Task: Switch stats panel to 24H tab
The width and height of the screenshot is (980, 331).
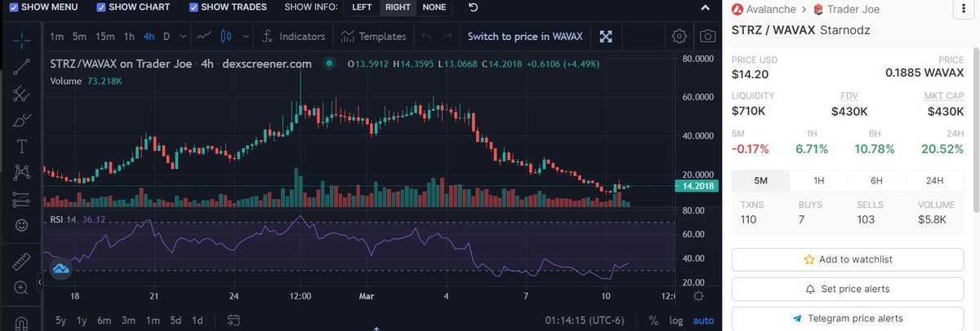Action: 935,181
